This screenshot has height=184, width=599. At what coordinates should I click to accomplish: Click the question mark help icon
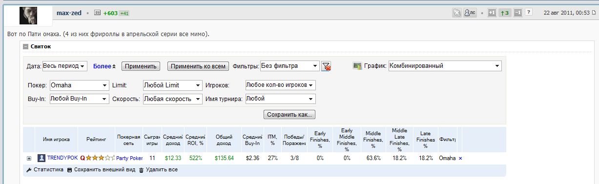tap(528, 12)
